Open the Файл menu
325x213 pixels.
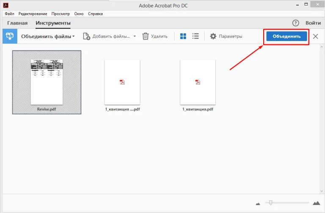[x=9, y=14]
